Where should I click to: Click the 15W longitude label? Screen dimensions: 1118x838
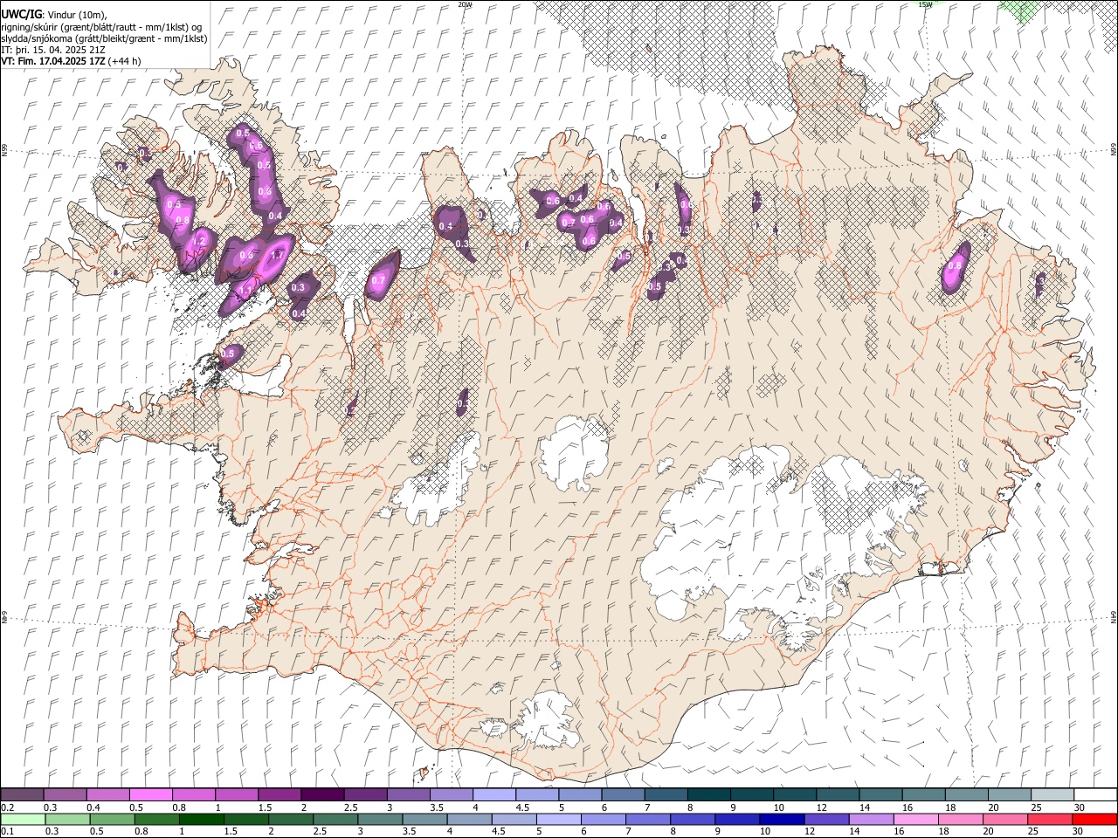point(925,4)
